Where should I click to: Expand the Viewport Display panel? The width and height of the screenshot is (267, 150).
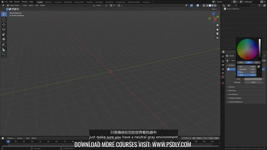[x=234, y=98]
